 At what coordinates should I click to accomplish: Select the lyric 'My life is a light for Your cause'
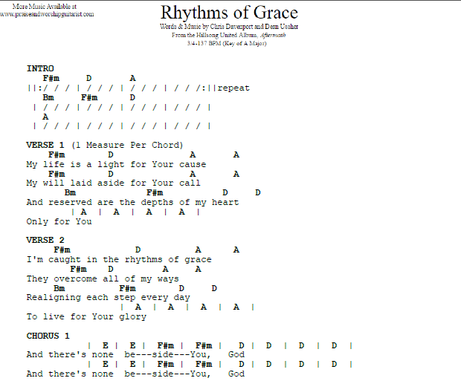click(x=116, y=164)
